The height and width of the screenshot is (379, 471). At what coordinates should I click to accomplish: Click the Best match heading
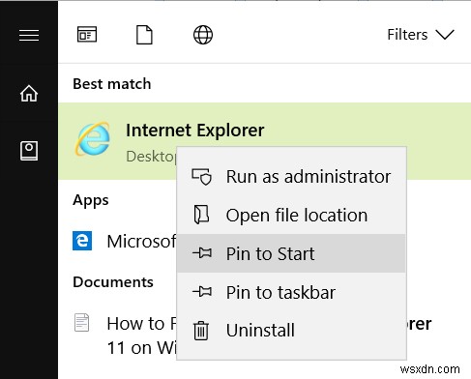112,84
